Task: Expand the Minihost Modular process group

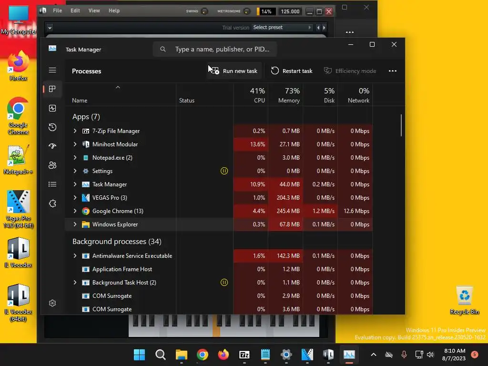Action: coord(75,144)
